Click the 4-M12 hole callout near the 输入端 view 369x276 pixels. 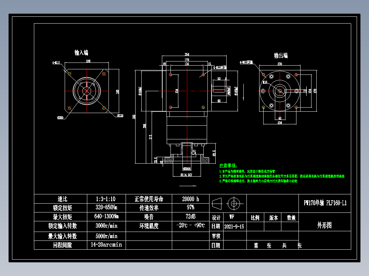pos(56,62)
